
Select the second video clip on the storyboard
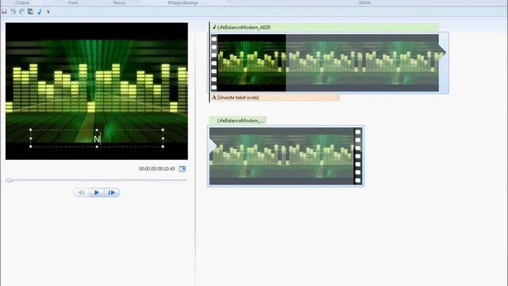click(286, 156)
